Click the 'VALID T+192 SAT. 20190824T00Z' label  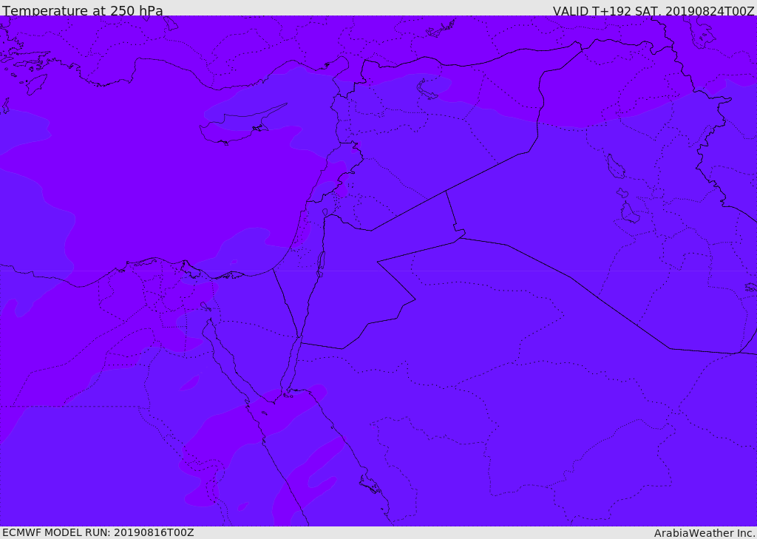click(x=654, y=10)
